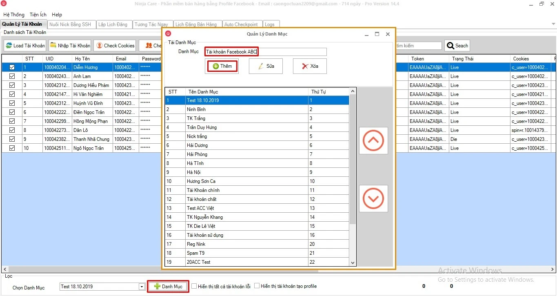Viewport: 557px width, 296px height.
Task: Open the Chọn Danh Mục dropdown
Action: tap(142, 287)
